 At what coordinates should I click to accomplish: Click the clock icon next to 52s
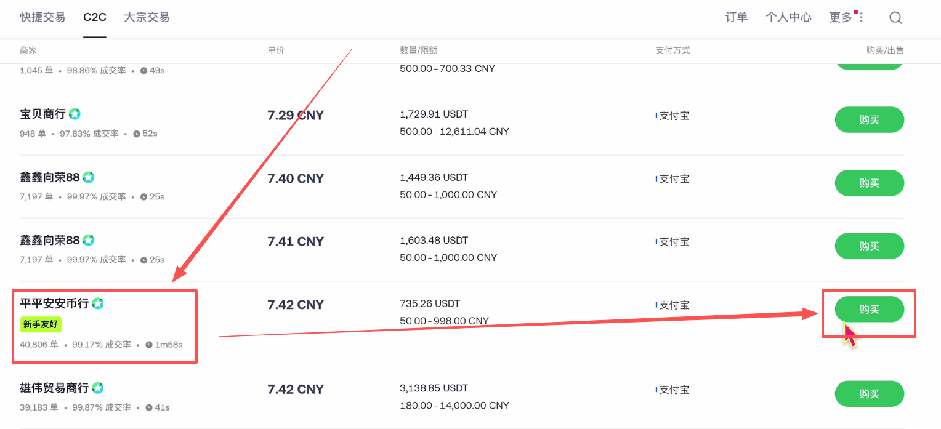(137, 134)
